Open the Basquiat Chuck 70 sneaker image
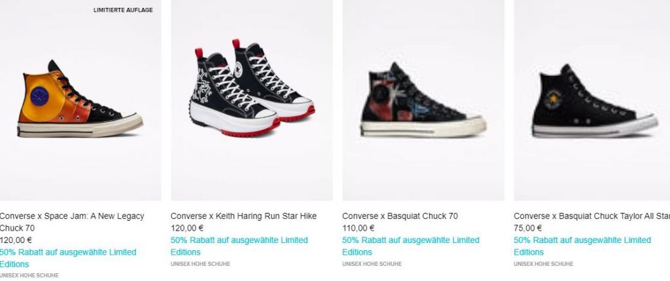 coord(423,100)
